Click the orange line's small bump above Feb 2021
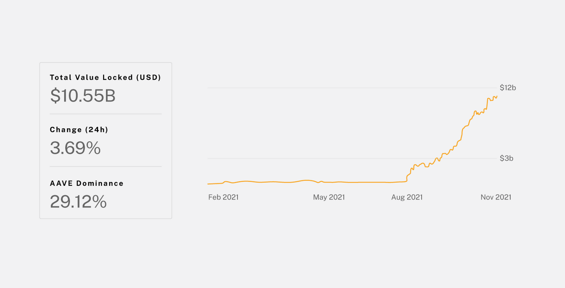 [225, 182]
